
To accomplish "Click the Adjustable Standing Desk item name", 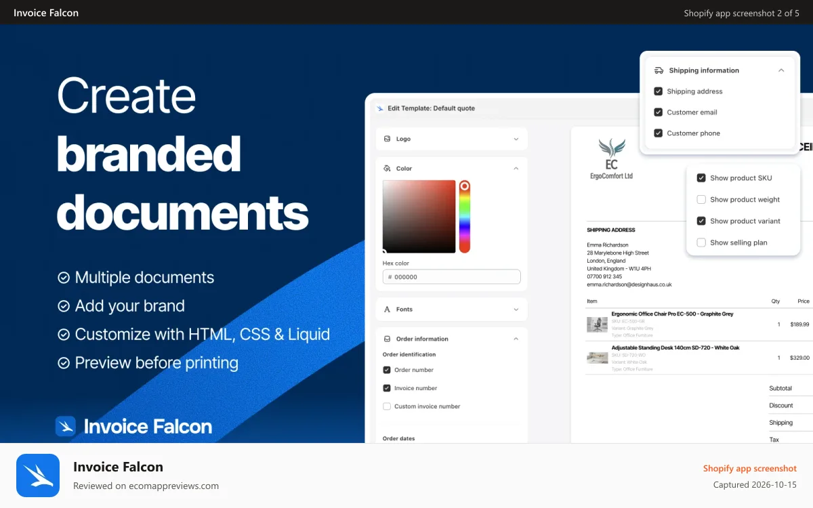I will coord(675,347).
